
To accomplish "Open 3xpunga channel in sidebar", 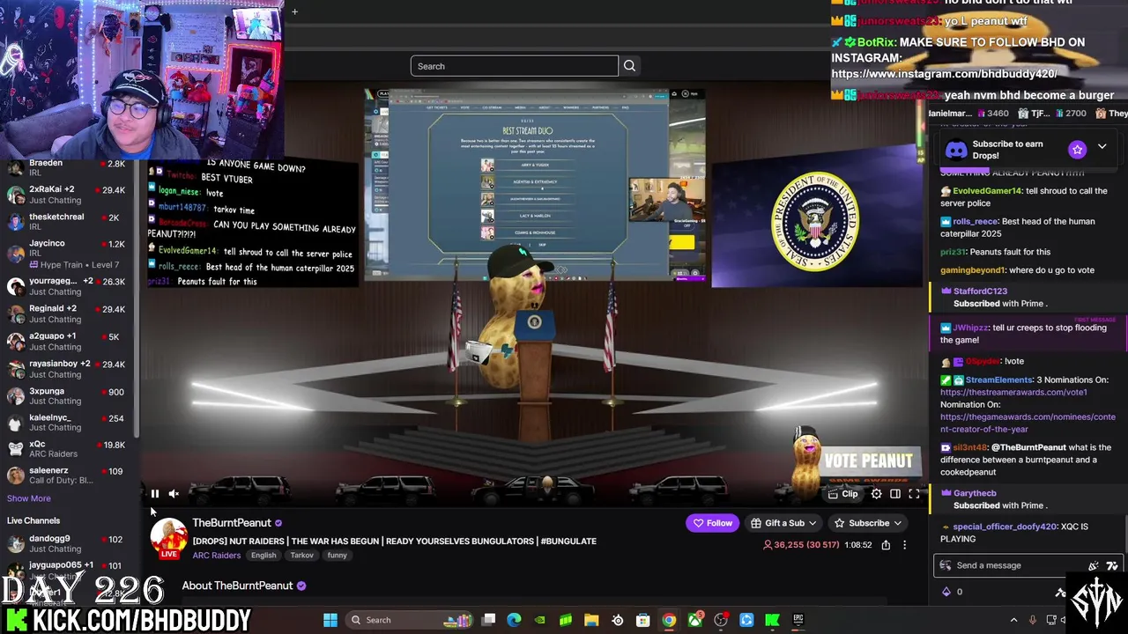I will (66, 396).
